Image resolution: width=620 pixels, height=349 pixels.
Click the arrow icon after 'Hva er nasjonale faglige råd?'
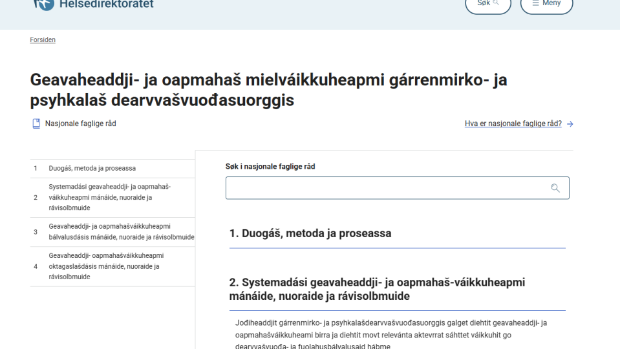tap(570, 124)
